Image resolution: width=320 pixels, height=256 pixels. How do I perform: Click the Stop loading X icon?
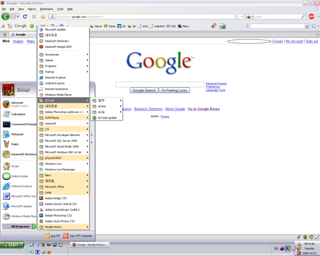[x=34, y=17]
